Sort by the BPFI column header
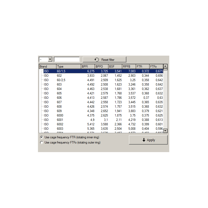 click(88, 67)
